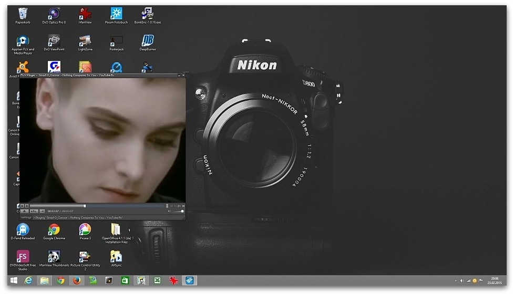Select the Pixum Fotobuch desktop icon
Viewport: 514px width, 295px height.
pos(116,16)
